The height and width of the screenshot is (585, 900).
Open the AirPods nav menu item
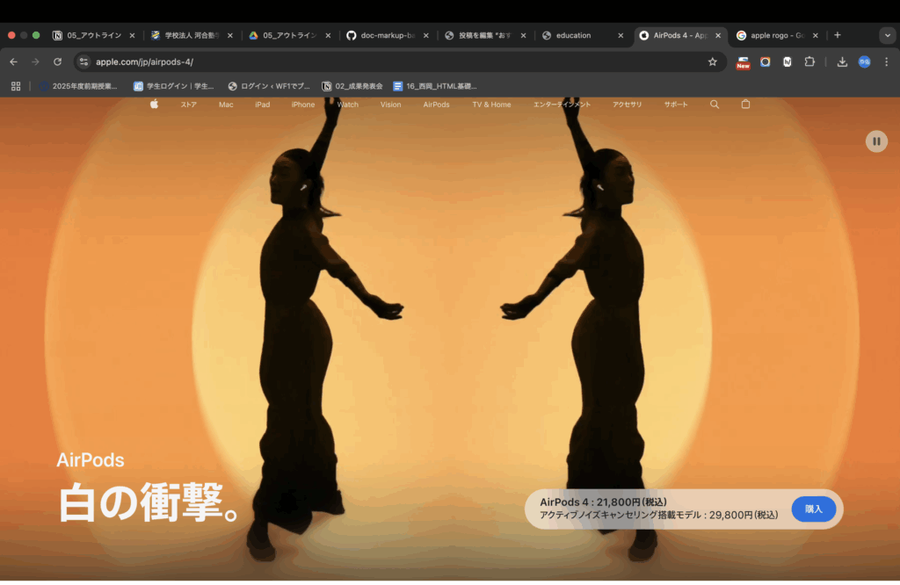click(x=436, y=105)
